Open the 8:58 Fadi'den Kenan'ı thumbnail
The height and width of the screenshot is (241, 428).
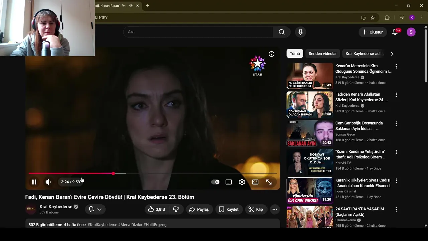[x=310, y=104]
